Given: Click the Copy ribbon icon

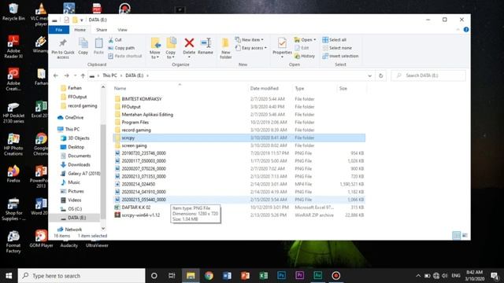Looking at the screenshot, I should [83, 46].
